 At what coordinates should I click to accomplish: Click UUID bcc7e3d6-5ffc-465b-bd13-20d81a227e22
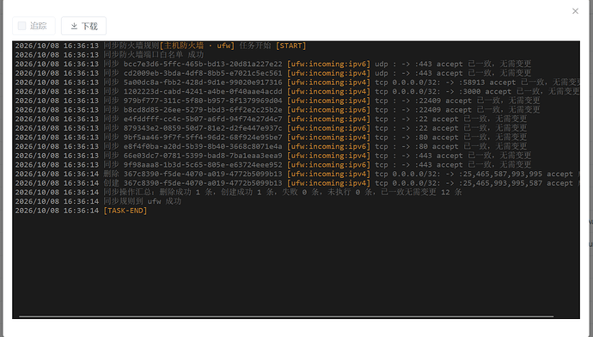(203, 64)
